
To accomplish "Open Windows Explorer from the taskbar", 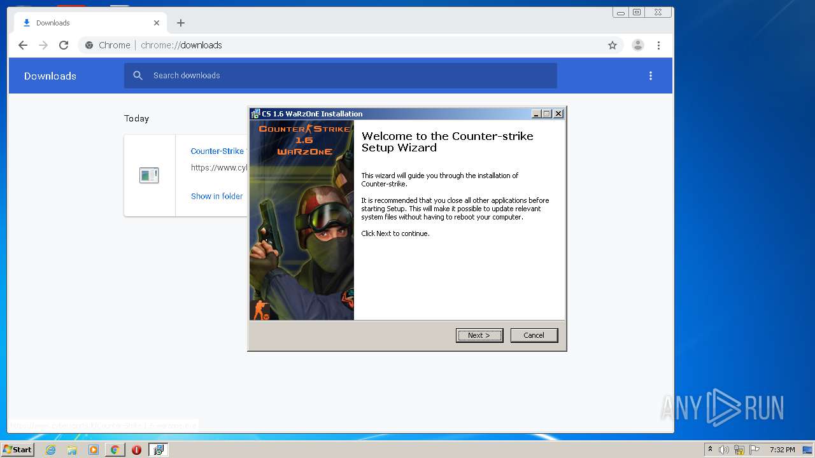I will [x=72, y=450].
